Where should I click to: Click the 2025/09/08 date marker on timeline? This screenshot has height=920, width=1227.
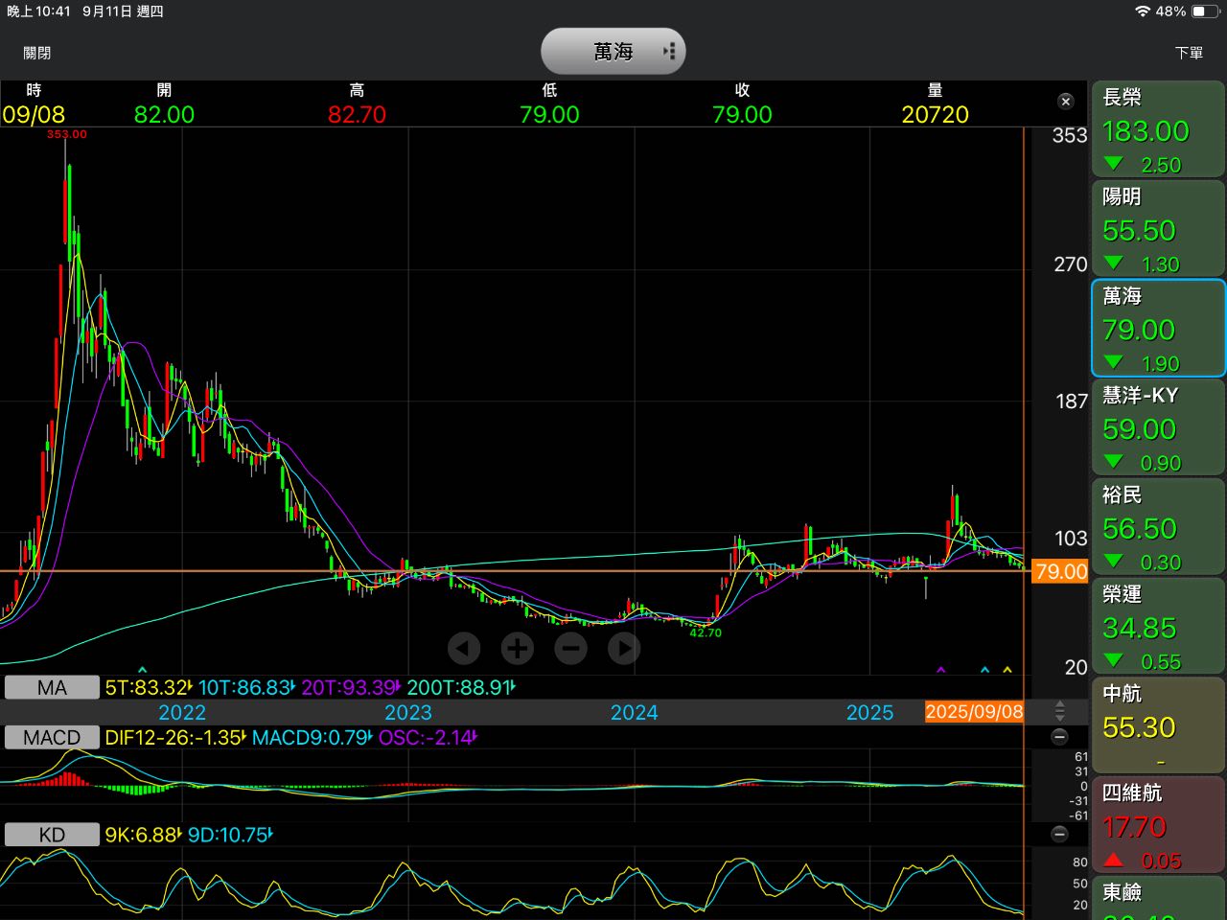point(974,712)
